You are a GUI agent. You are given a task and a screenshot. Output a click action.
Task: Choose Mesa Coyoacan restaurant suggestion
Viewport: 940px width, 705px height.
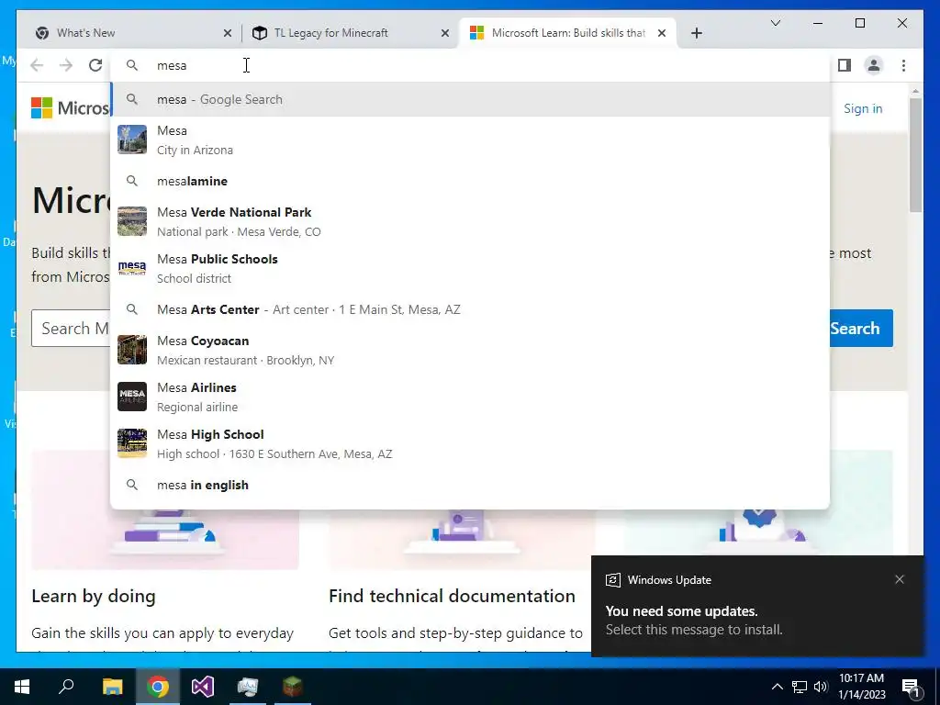(471, 350)
